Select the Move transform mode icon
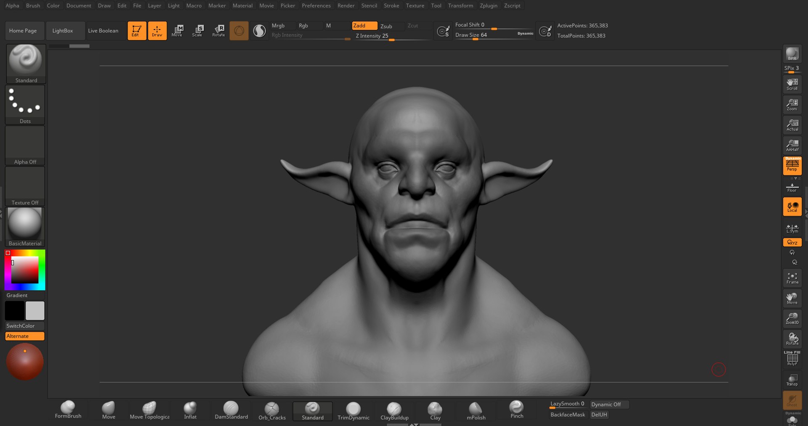Screen dimensions: 808x426 [177, 31]
